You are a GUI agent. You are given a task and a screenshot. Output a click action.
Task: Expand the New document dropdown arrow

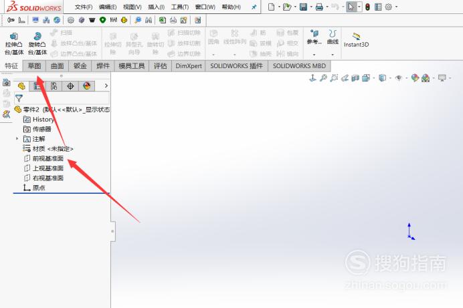tap(279, 7)
